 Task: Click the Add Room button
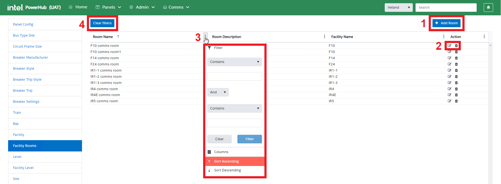pos(446,23)
